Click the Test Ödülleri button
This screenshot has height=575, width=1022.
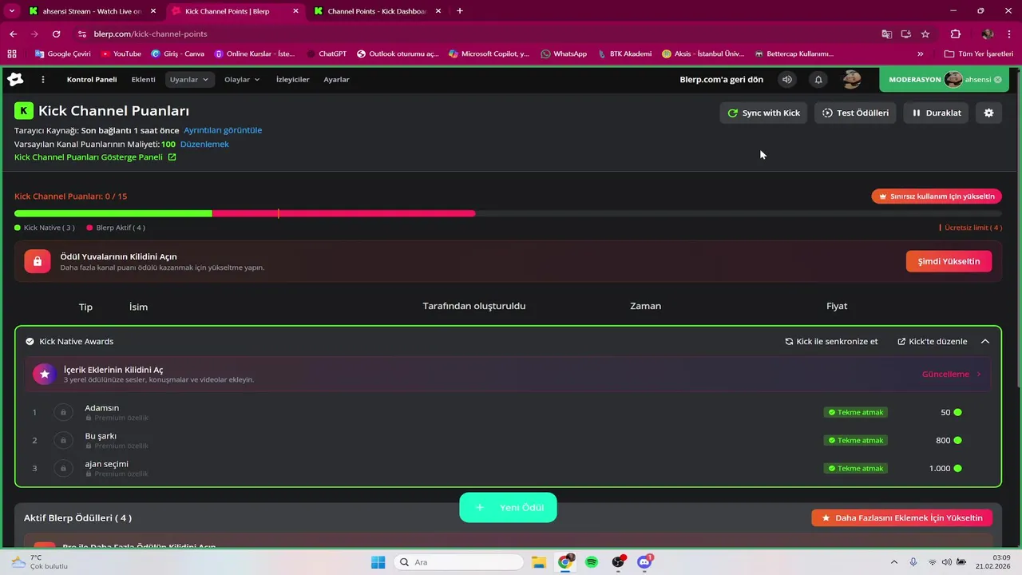pyautogui.click(x=856, y=113)
